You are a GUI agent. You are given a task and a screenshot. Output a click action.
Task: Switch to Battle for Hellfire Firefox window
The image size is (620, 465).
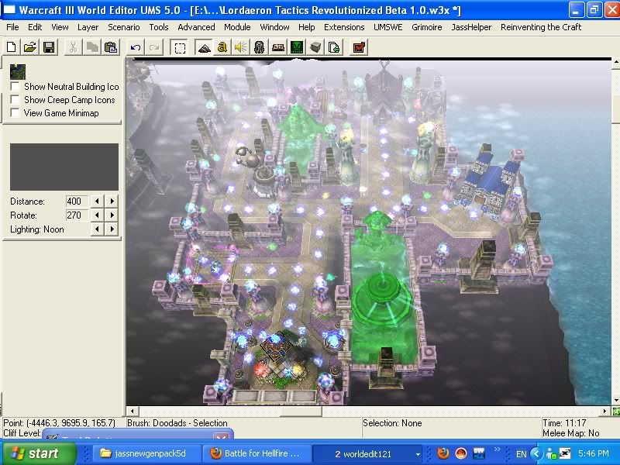pyautogui.click(x=257, y=453)
